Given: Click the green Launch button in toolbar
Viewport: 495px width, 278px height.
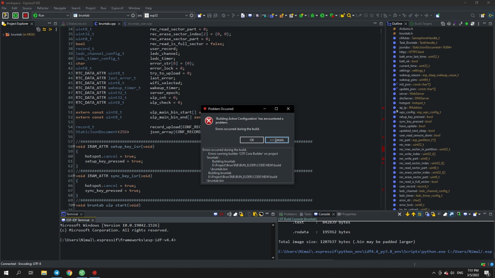Looking at the screenshot, I should [x=15, y=15].
